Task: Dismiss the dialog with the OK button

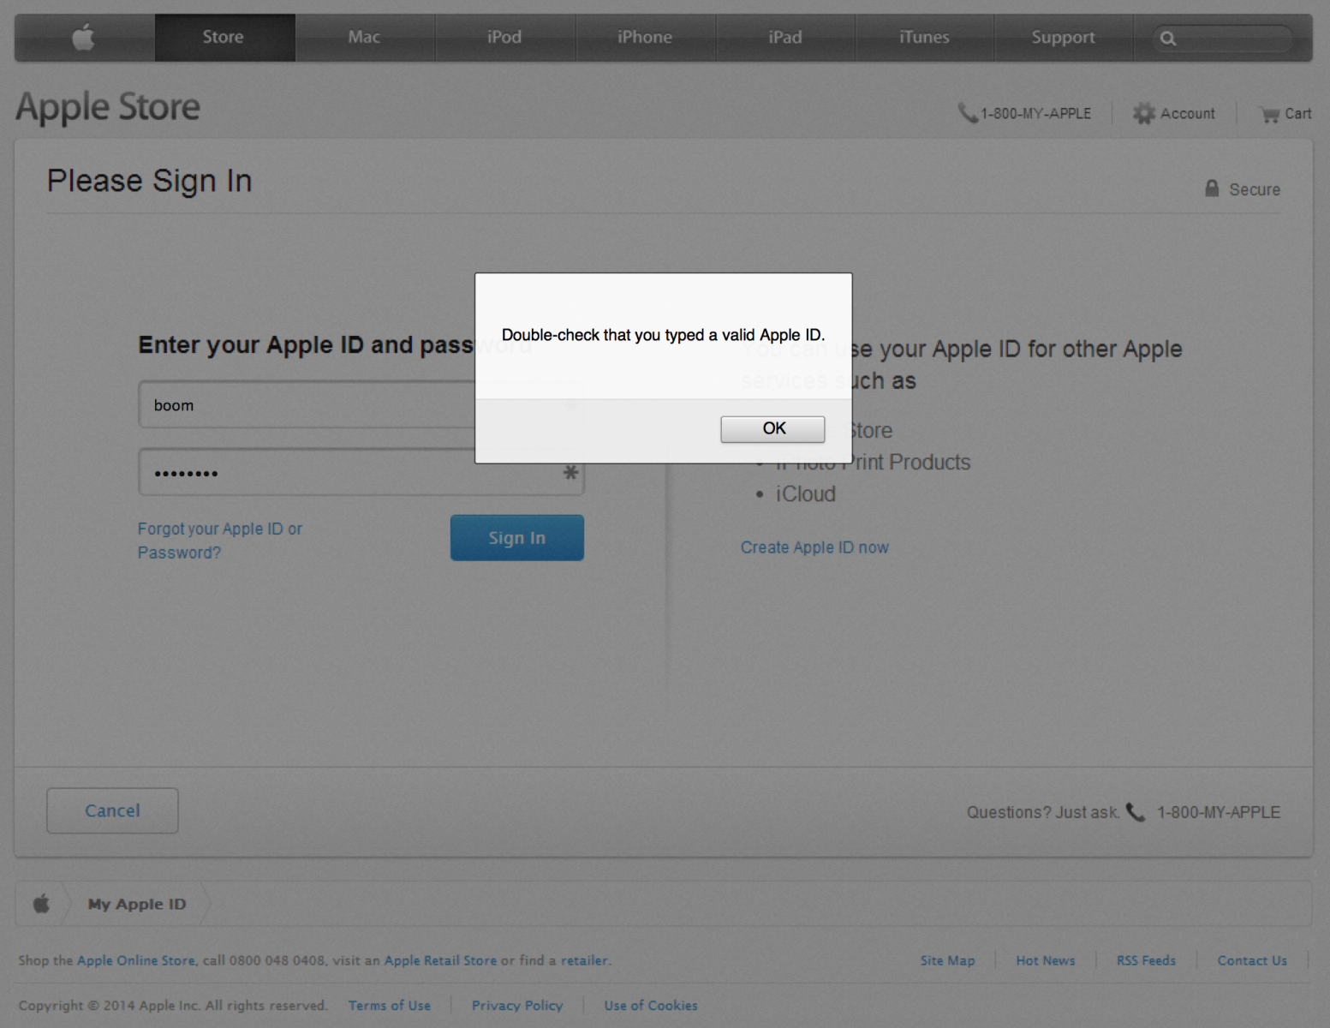Action: (x=773, y=429)
